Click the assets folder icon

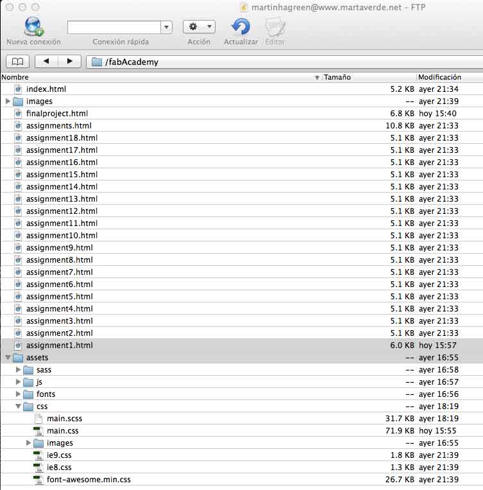click(x=18, y=358)
